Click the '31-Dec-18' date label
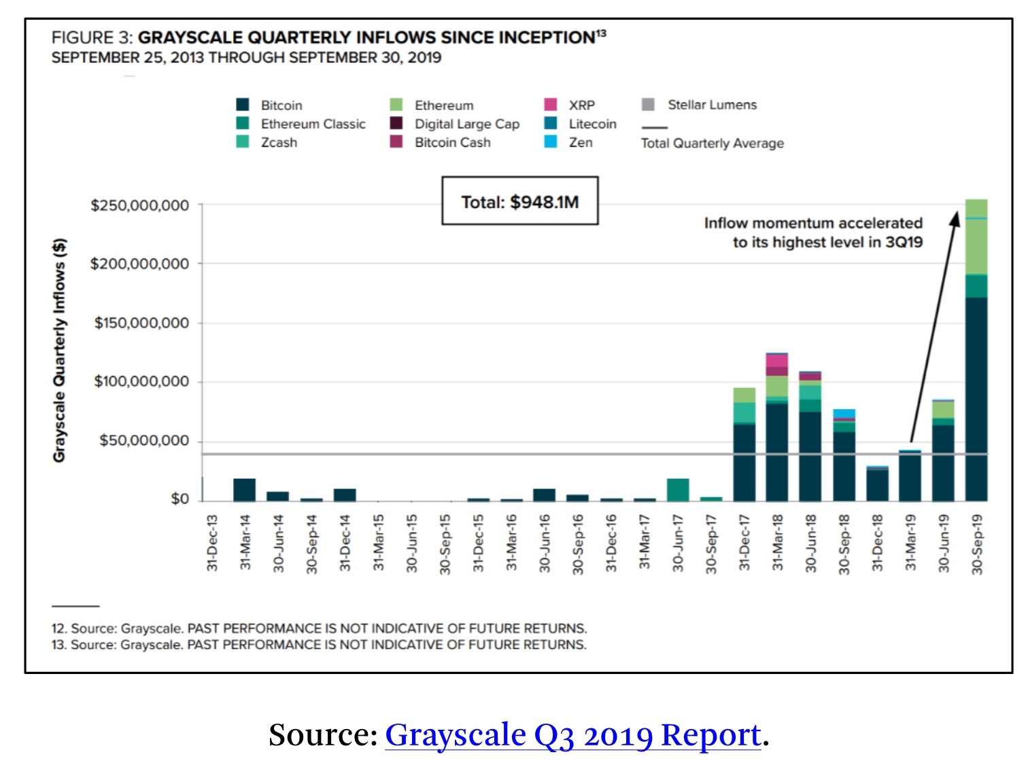The height and width of the screenshot is (780, 1028). click(x=877, y=543)
